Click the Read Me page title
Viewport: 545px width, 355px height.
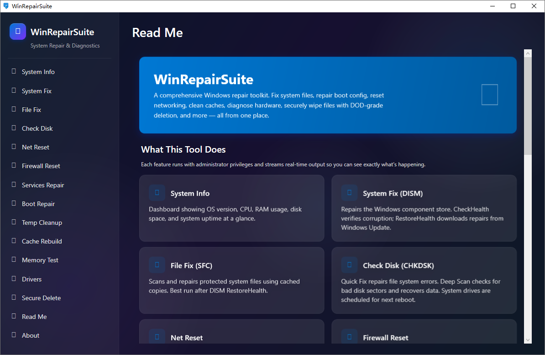(x=157, y=33)
